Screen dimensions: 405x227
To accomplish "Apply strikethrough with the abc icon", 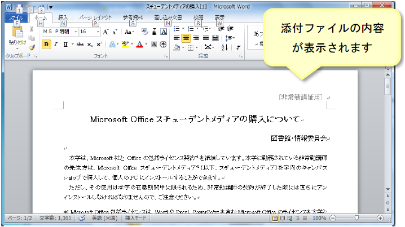I will (x=80, y=44).
